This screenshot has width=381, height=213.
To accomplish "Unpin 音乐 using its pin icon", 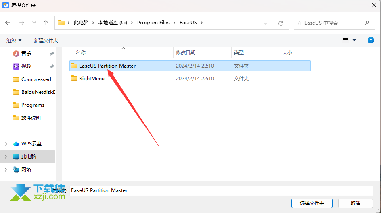I will coord(52,54).
